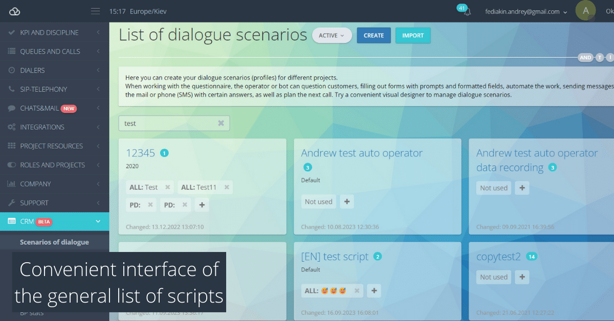Remove the ALL: Test tag
Screen dimensions: 614x321
click(x=167, y=188)
